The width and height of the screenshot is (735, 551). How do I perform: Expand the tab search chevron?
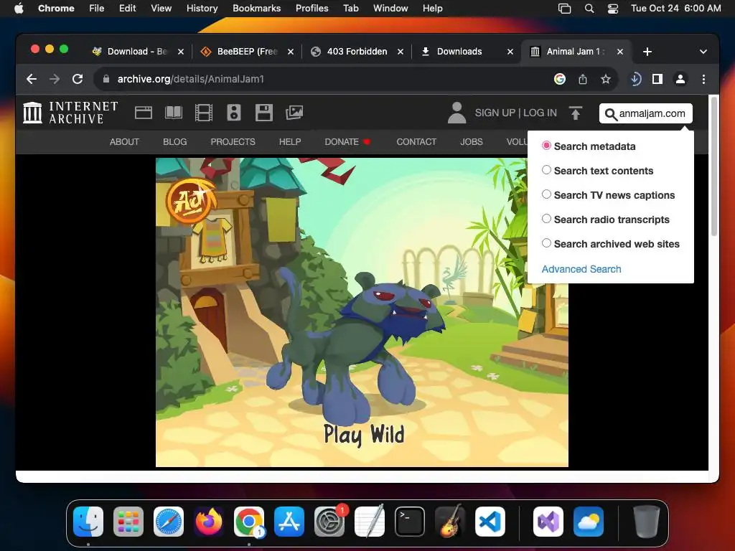point(703,52)
